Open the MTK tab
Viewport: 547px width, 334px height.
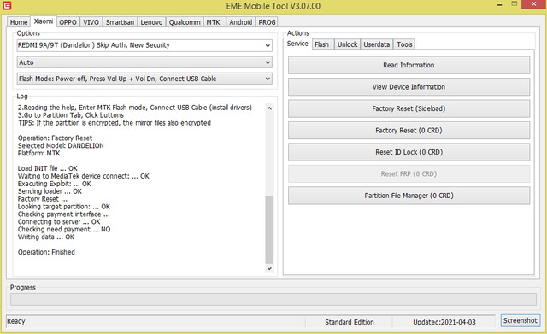coord(214,22)
